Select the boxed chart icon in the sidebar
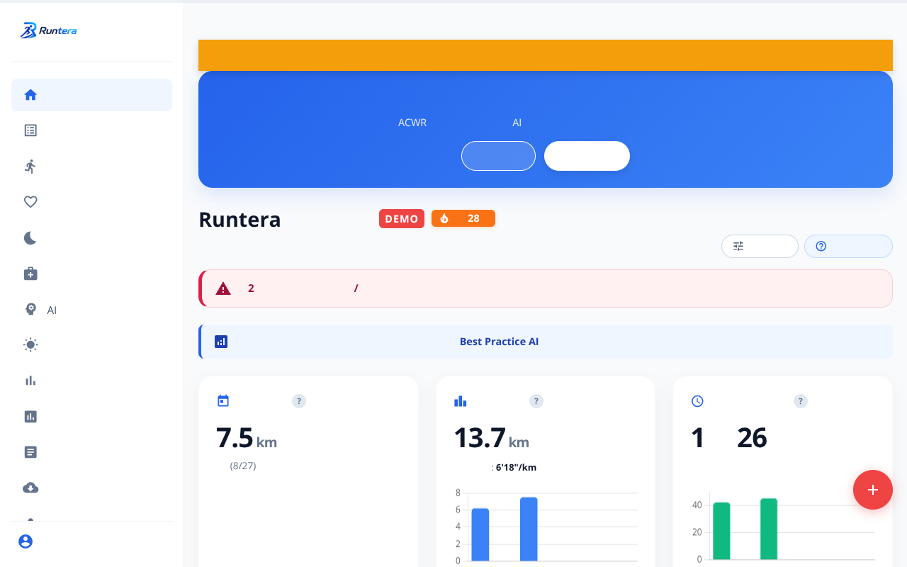 pyautogui.click(x=30, y=417)
